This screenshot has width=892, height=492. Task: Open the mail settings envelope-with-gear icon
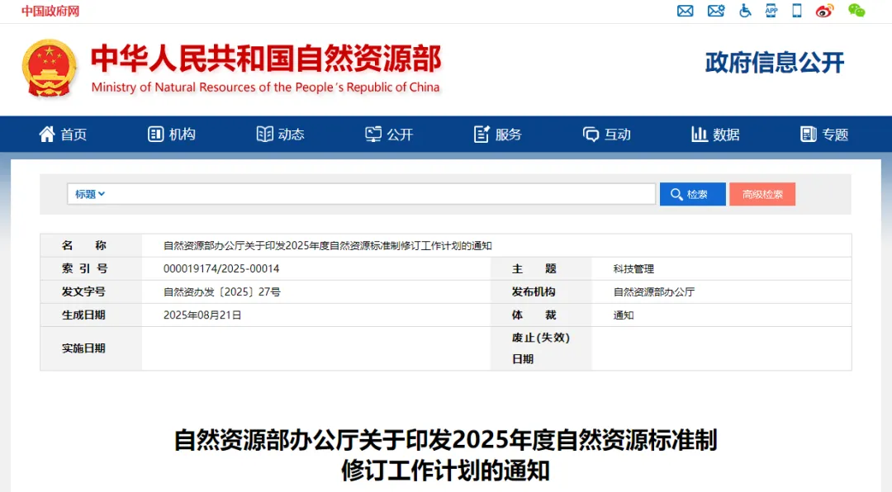click(715, 11)
